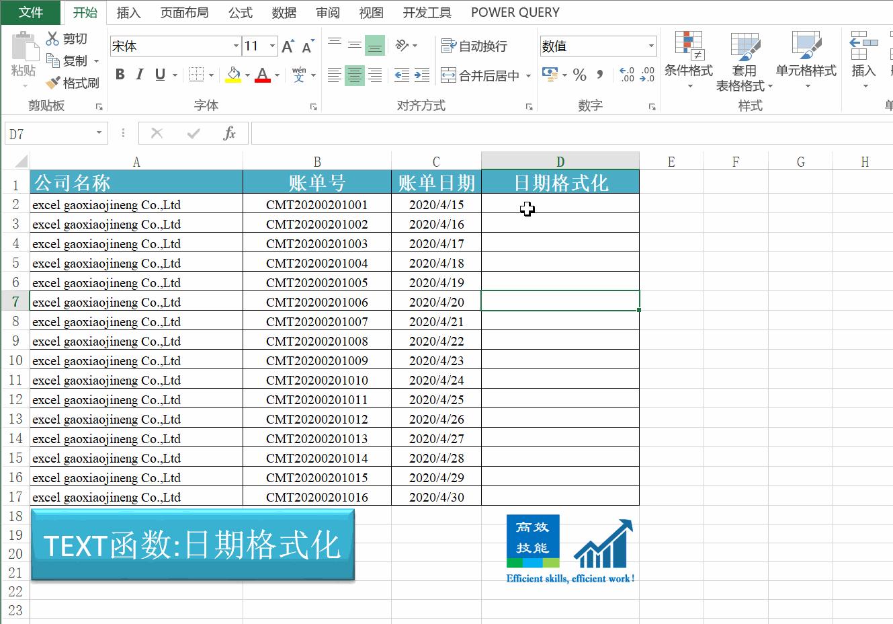Click the 剪切 cut scissors icon
The image size is (893, 624).
tap(52, 38)
